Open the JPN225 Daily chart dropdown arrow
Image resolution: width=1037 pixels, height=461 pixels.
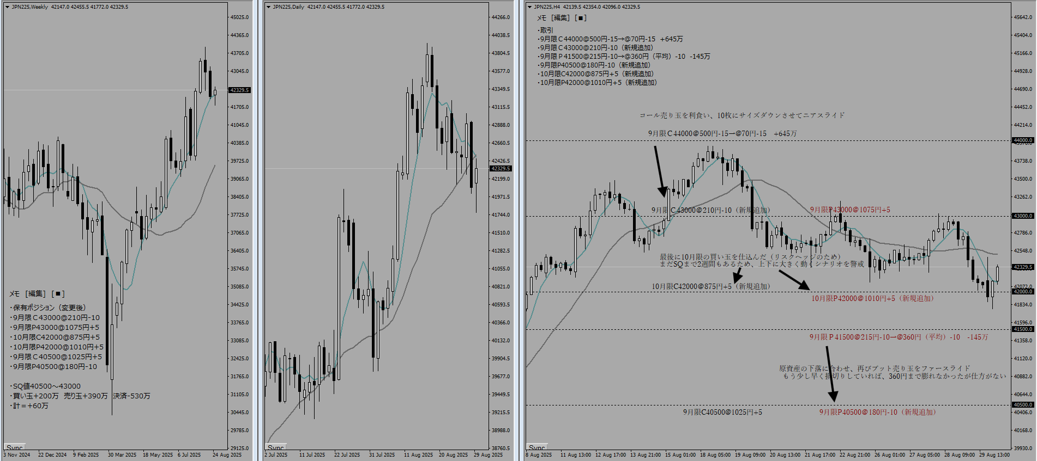pos(268,7)
